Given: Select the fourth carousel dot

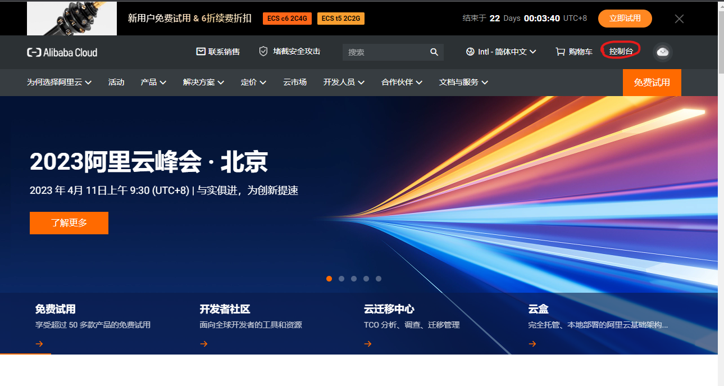Looking at the screenshot, I should pyautogui.click(x=366, y=279).
